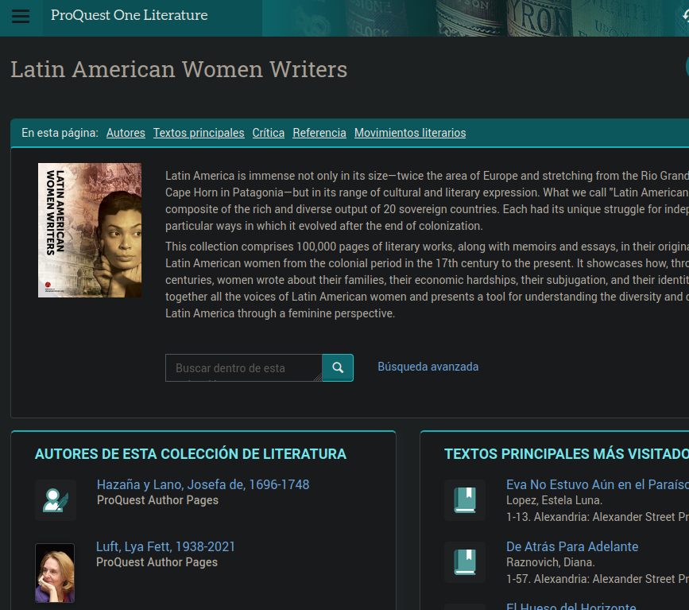
Task: Click 'ProQuest Author Pages' under Luft, Lya Fett
Action: (157, 562)
